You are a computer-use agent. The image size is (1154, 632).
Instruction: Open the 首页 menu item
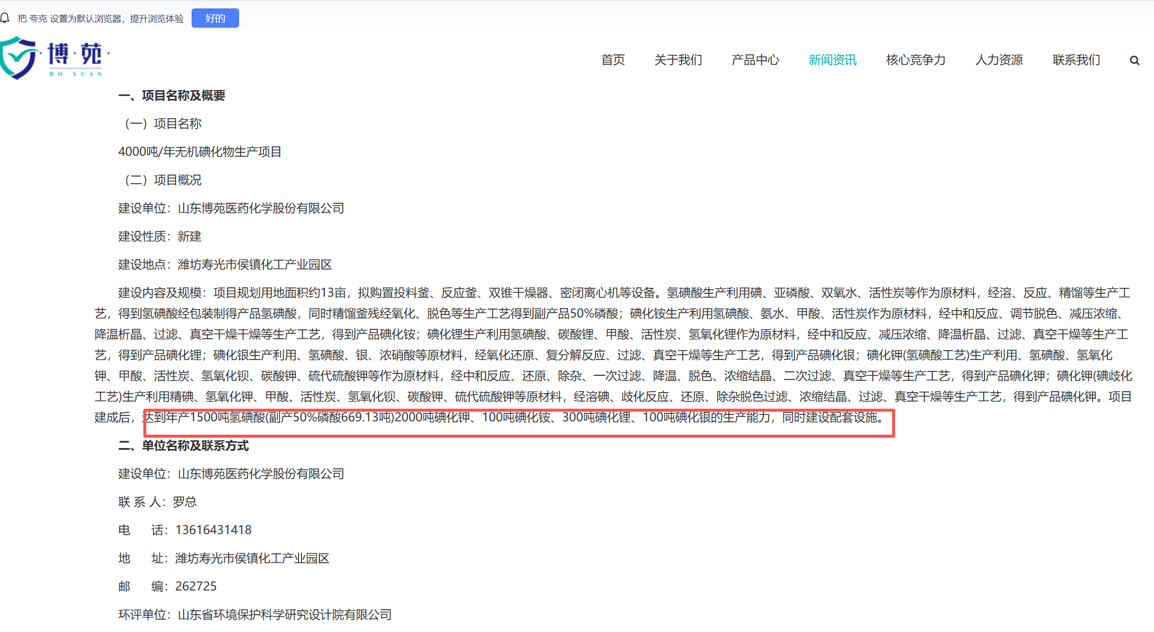pos(613,60)
